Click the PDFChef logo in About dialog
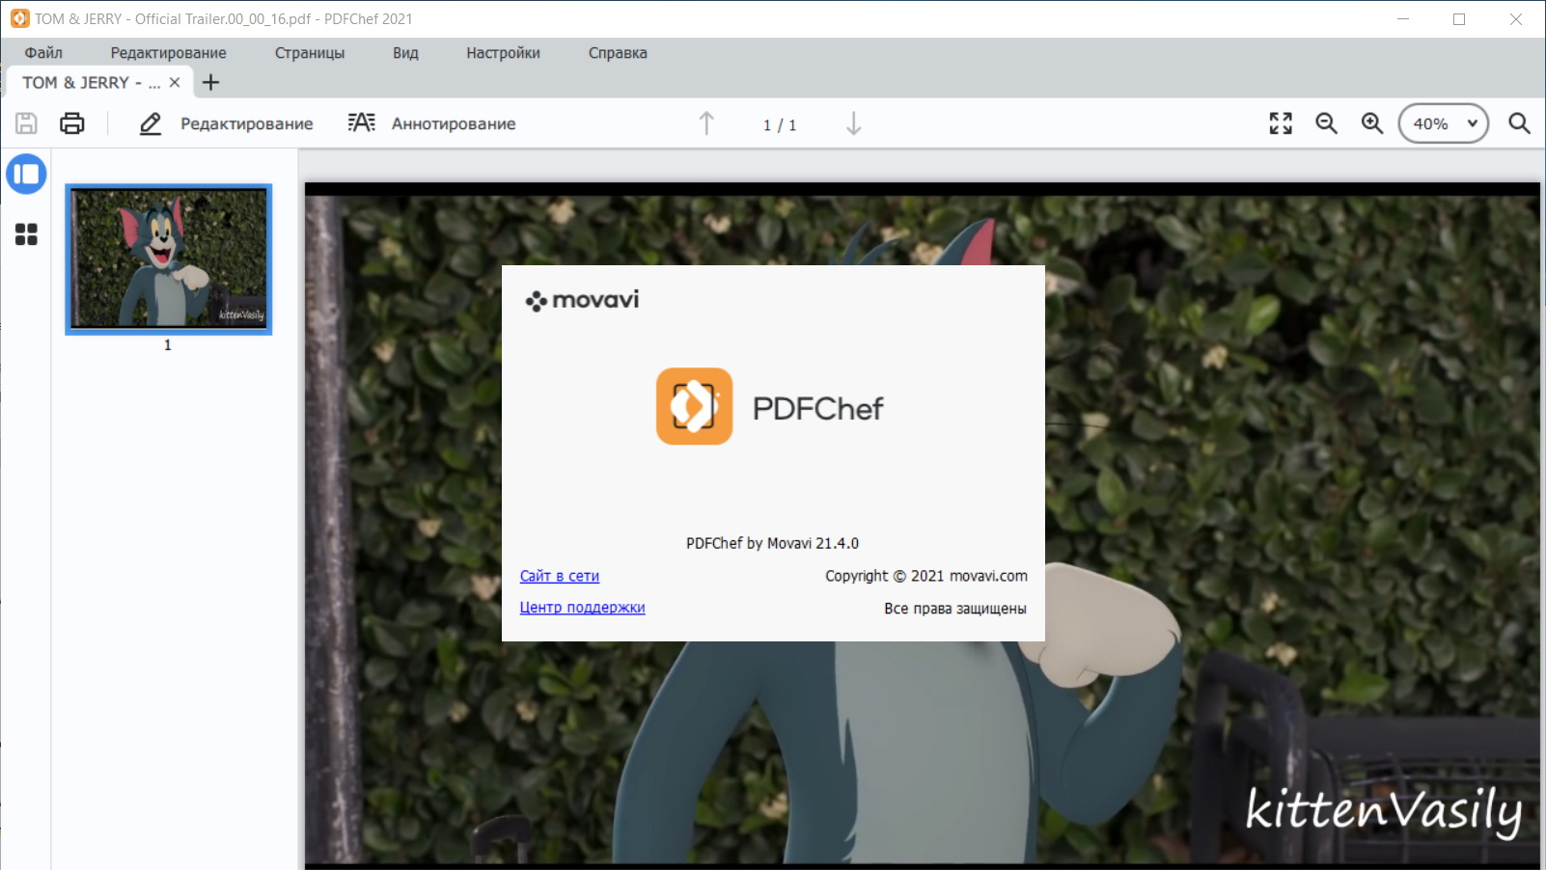This screenshot has height=870, width=1546. pyautogui.click(x=770, y=406)
